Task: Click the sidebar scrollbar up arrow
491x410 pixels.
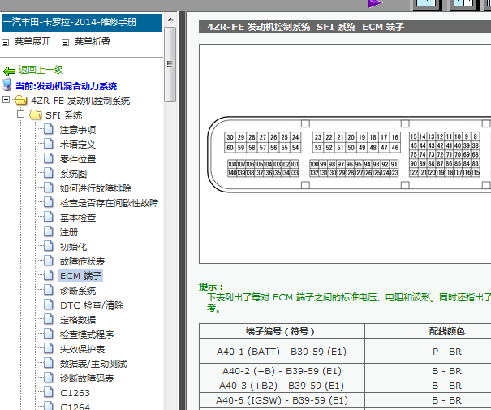Action: (x=170, y=19)
